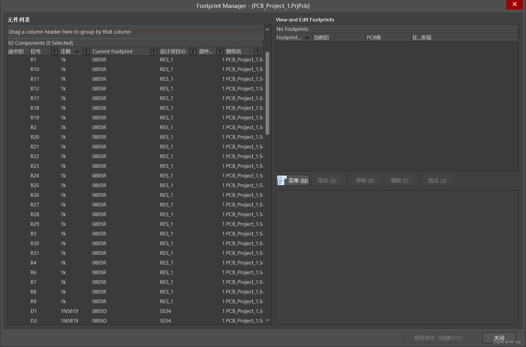Select component row R22
This screenshot has width=526, height=347.
135,156
